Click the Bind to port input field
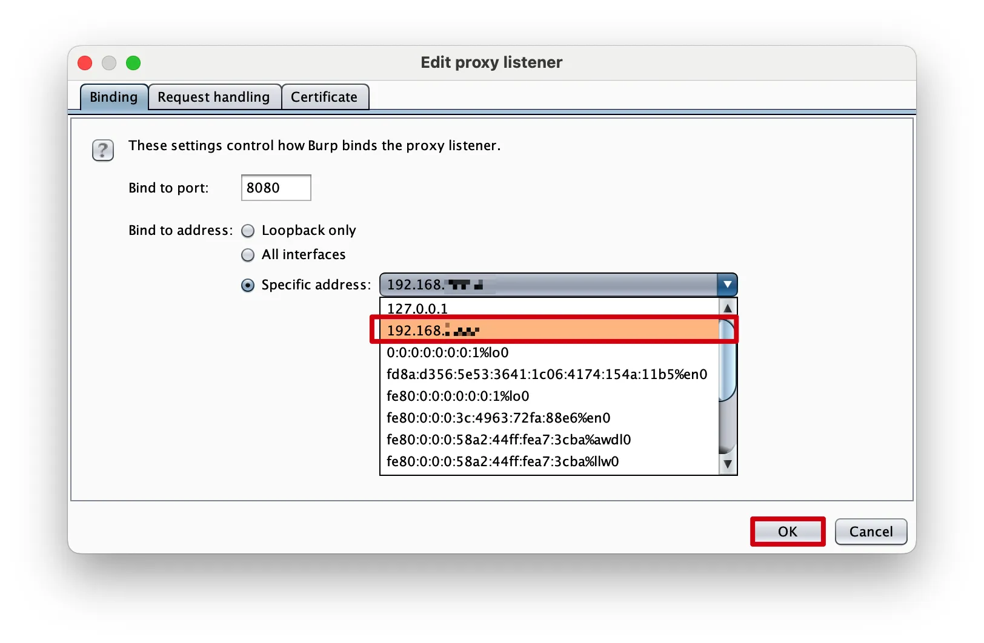This screenshot has height=643, width=984. coord(276,188)
